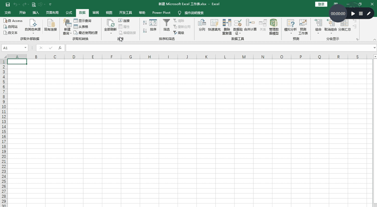This screenshot has height=207, width=377.
Task: Open Outline (分级显示) dialog launcher
Action: click(357, 39)
